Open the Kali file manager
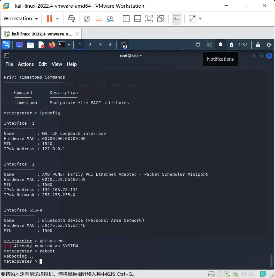Image resolution: width=275 pixels, height=278 pixels. [x=30, y=45]
